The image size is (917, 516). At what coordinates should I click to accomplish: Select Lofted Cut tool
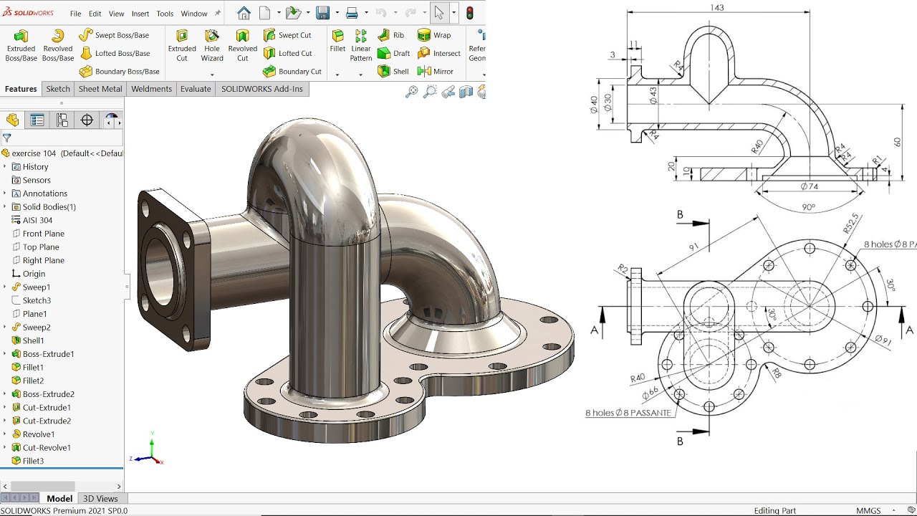pos(287,53)
